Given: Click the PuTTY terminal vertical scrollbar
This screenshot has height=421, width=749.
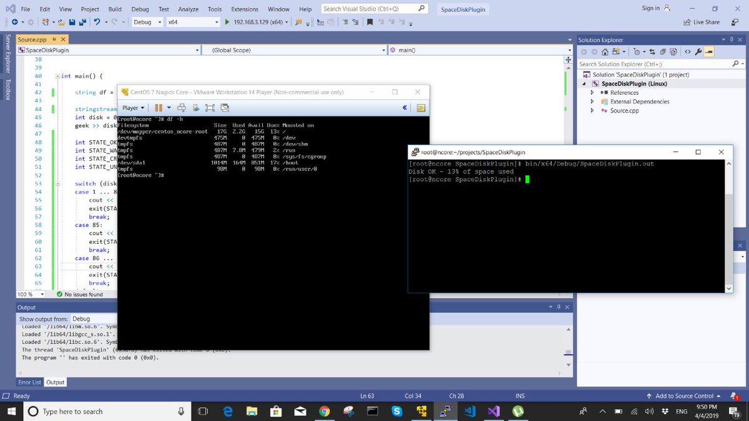Looking at the screenshot, I should click(729, 225).
